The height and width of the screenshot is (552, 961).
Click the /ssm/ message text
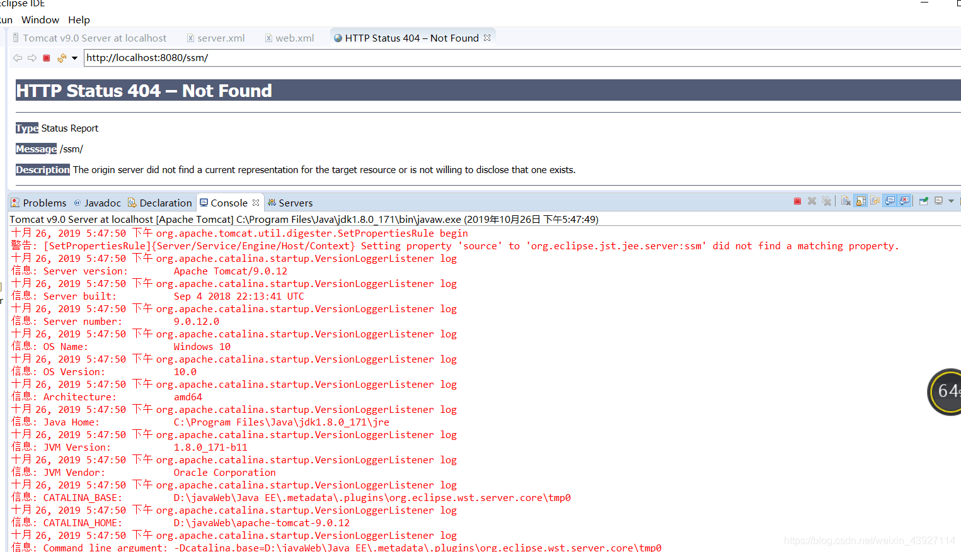pos(72,149)
